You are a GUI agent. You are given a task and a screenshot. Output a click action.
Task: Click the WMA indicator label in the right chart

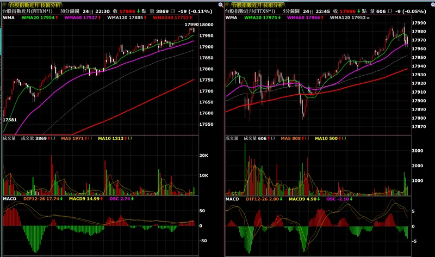[232, 17]
